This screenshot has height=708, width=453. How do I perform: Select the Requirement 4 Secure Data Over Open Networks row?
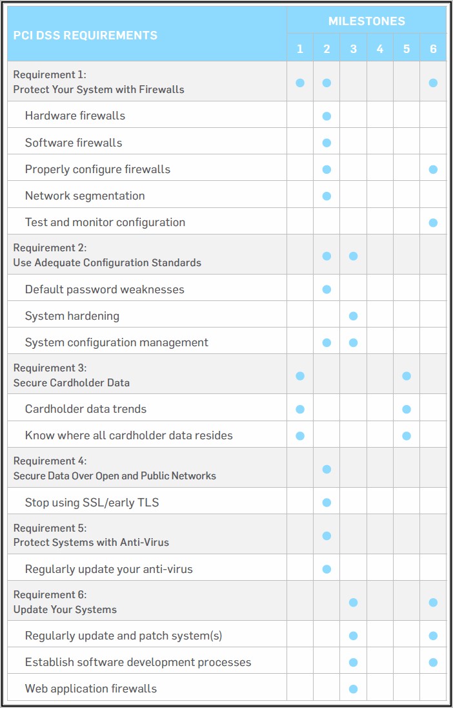[x=115, y=468]
